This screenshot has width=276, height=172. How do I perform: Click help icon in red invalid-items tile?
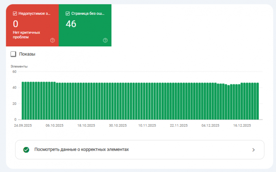pyautogui.click(x=52, y=40)
